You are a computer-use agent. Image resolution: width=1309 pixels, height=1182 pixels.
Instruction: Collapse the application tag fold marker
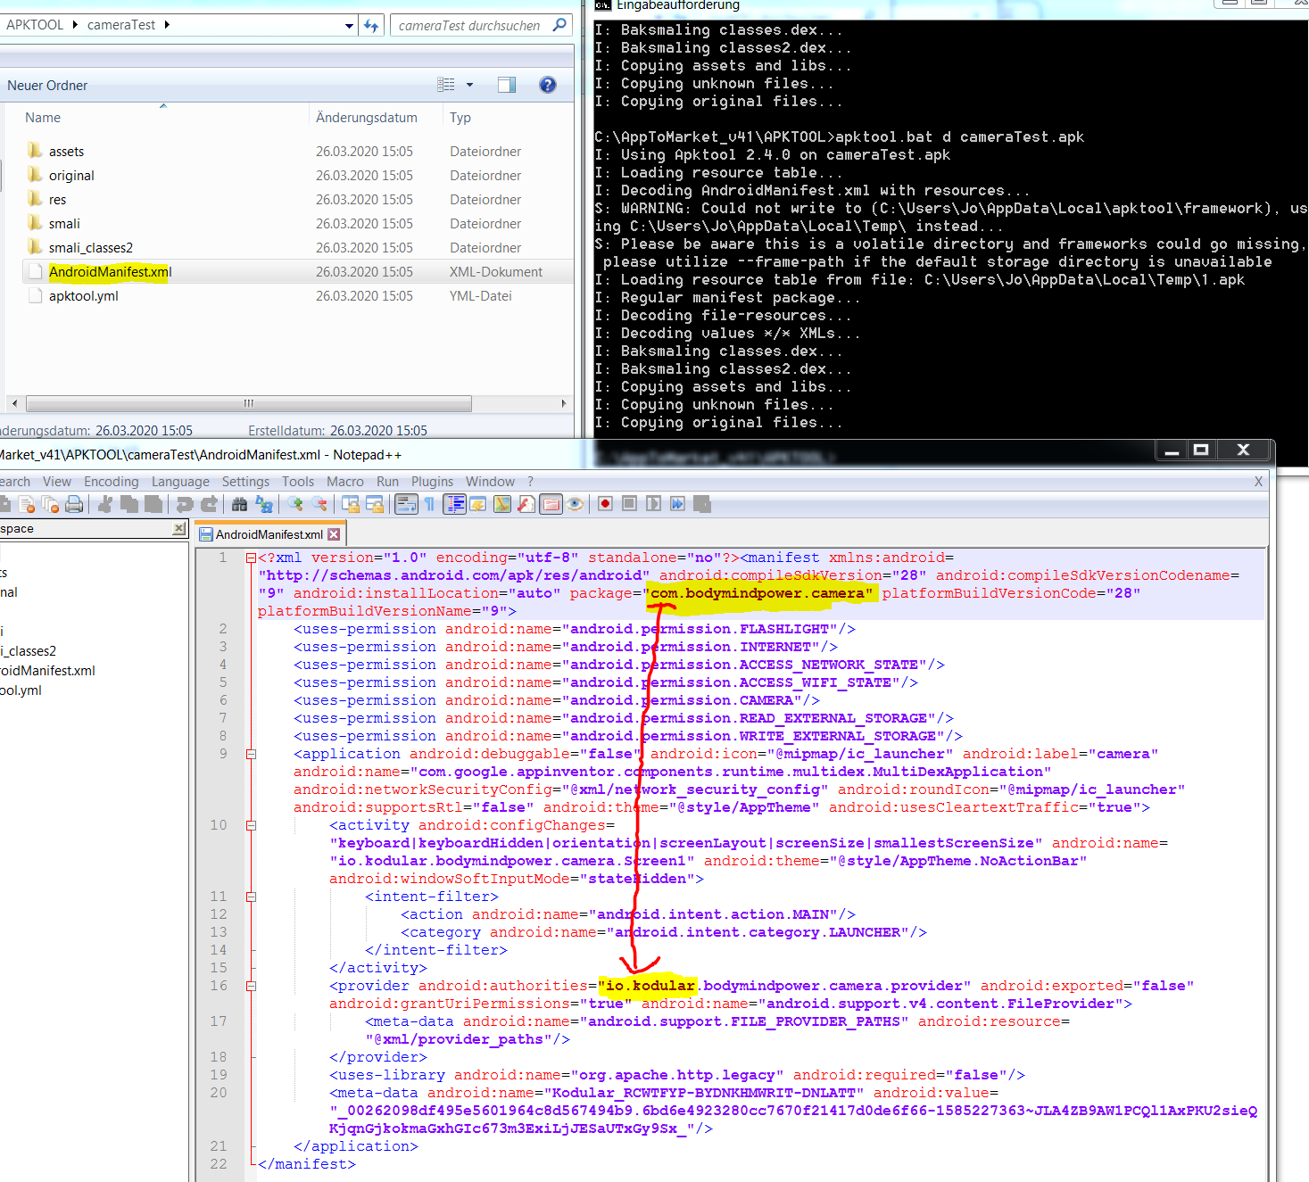[x=251, y=754]
